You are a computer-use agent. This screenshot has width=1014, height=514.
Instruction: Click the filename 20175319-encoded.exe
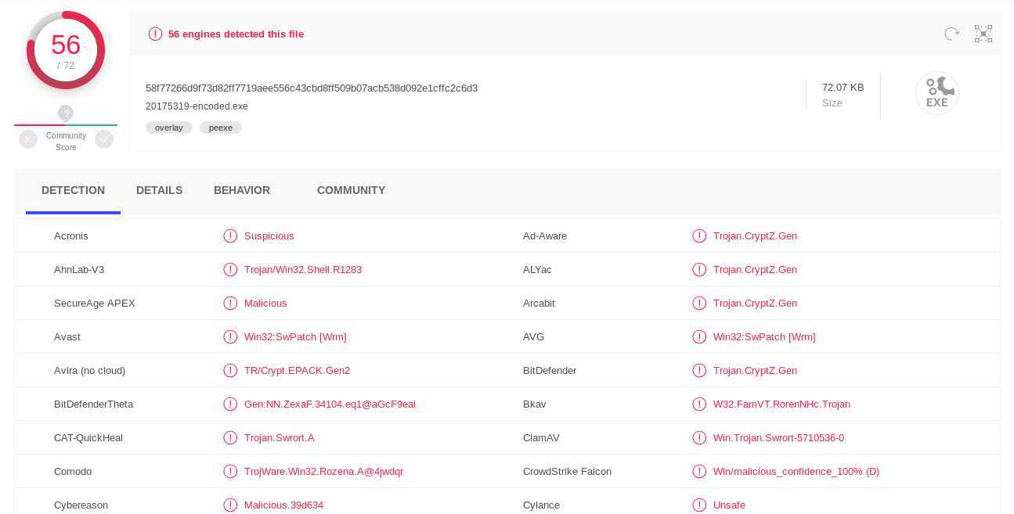click(197, 106)
